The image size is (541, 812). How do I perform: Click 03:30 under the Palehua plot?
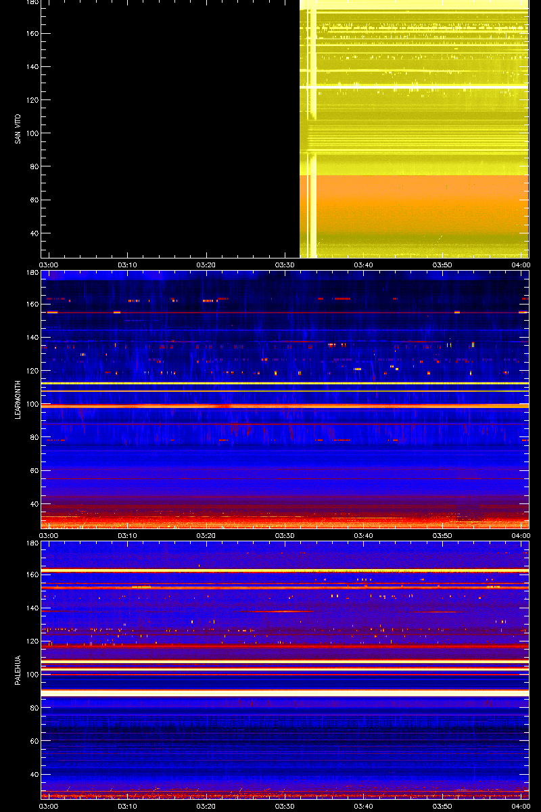(x=285, y=806)
